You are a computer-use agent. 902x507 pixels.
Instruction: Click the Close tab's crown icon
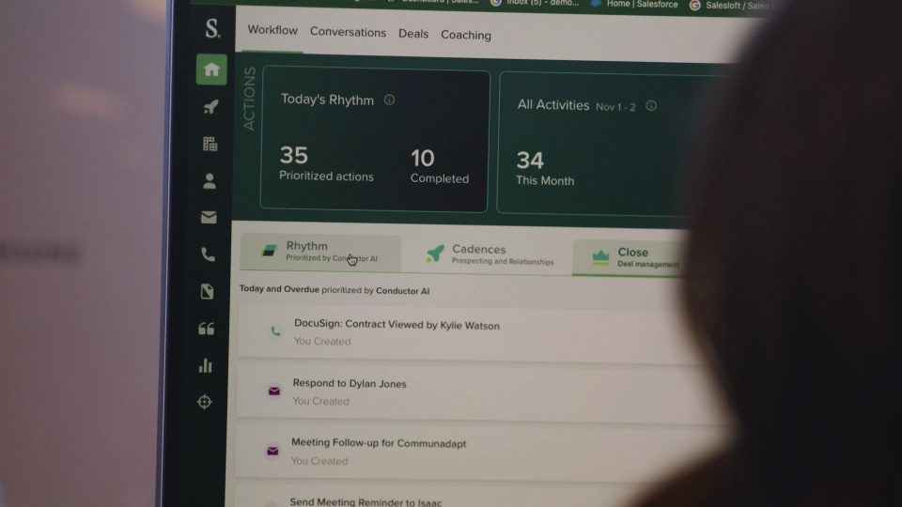(600, 257)
